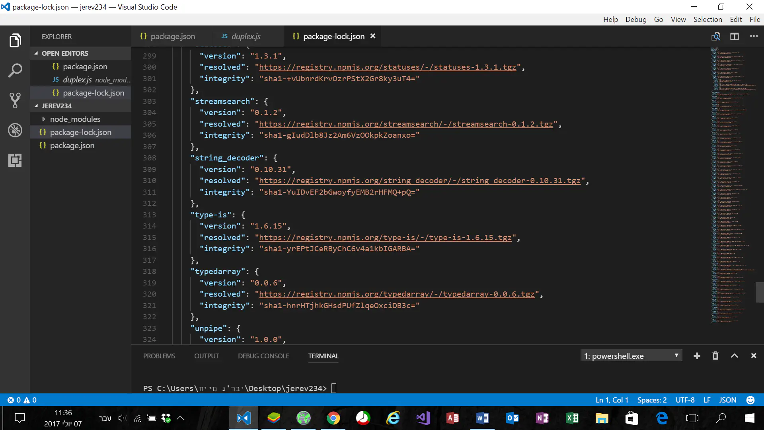Open the Search view in activity bar
This screenshot has width=764, height=430.
pos(15,70)
